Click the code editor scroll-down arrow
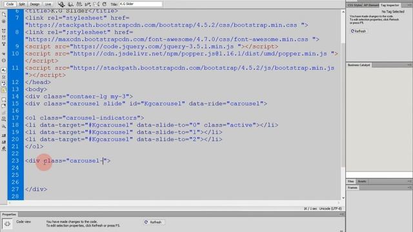The height and width of the screenshot is (232, 413). click(x=343, y=198)
